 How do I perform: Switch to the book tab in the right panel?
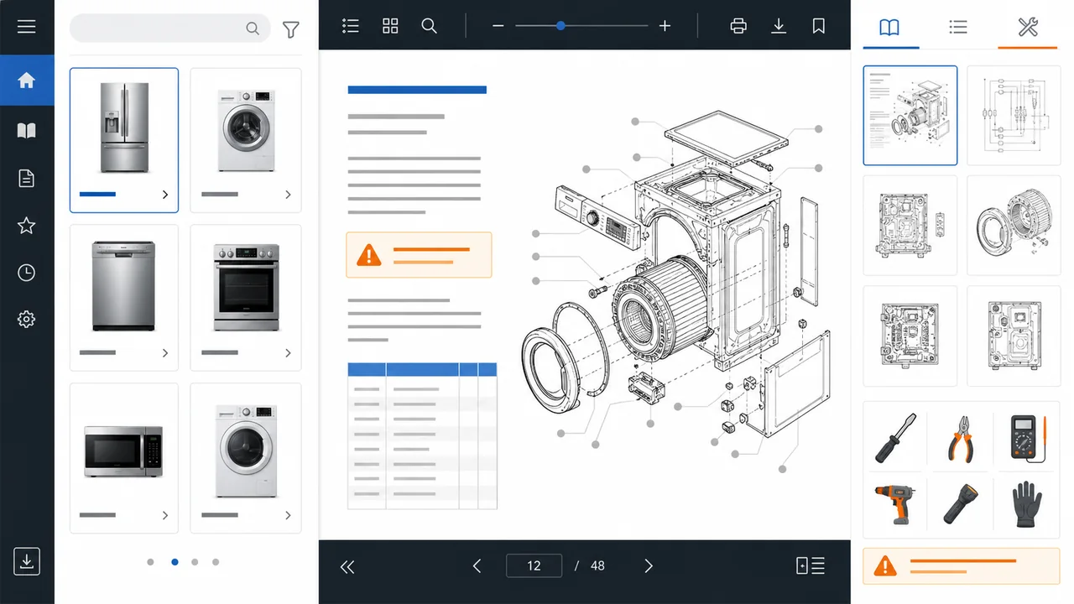[889, 27]
